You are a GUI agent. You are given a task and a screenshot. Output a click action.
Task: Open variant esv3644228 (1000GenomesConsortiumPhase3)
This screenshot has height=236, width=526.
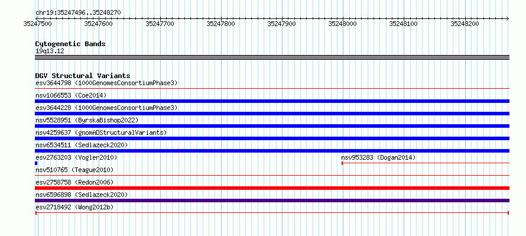coord(106,108)
